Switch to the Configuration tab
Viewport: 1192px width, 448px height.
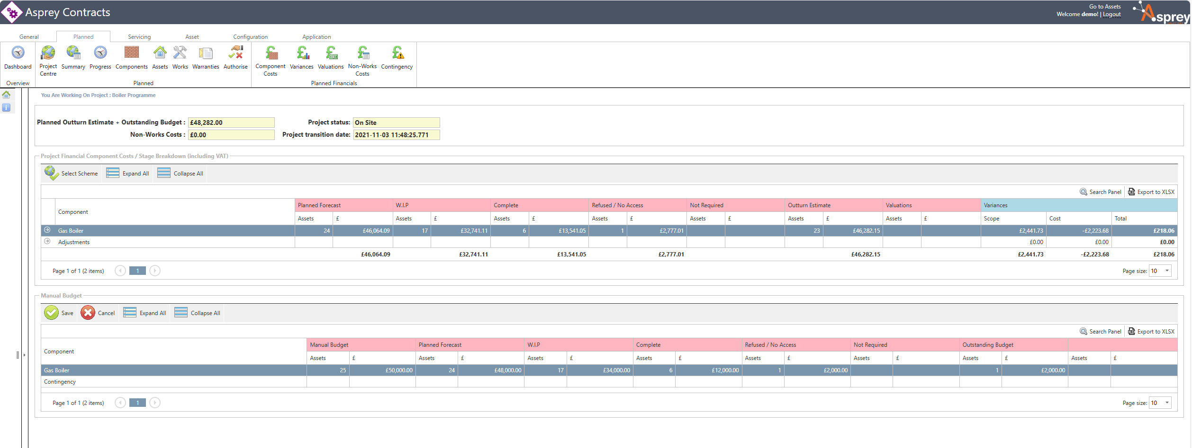250,37
